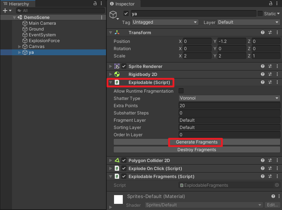Open the Rigidbody 2D more options menu
The image size is (282, 210).
pyautogui.click(x=277, y=74)
